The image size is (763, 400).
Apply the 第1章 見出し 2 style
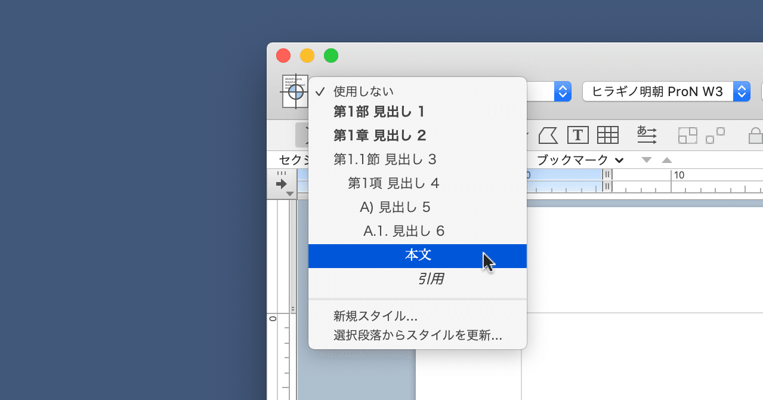click(418, 136)
